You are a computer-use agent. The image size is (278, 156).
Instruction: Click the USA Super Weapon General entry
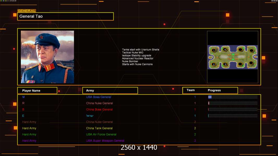105,141
